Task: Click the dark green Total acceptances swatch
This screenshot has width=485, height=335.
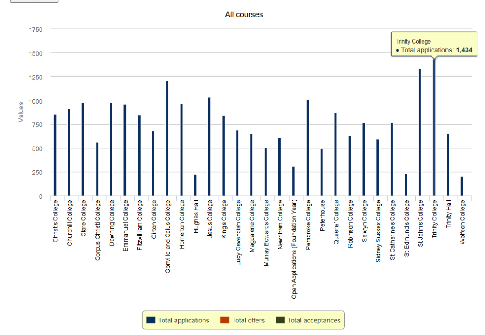Action: coord(280,320)
